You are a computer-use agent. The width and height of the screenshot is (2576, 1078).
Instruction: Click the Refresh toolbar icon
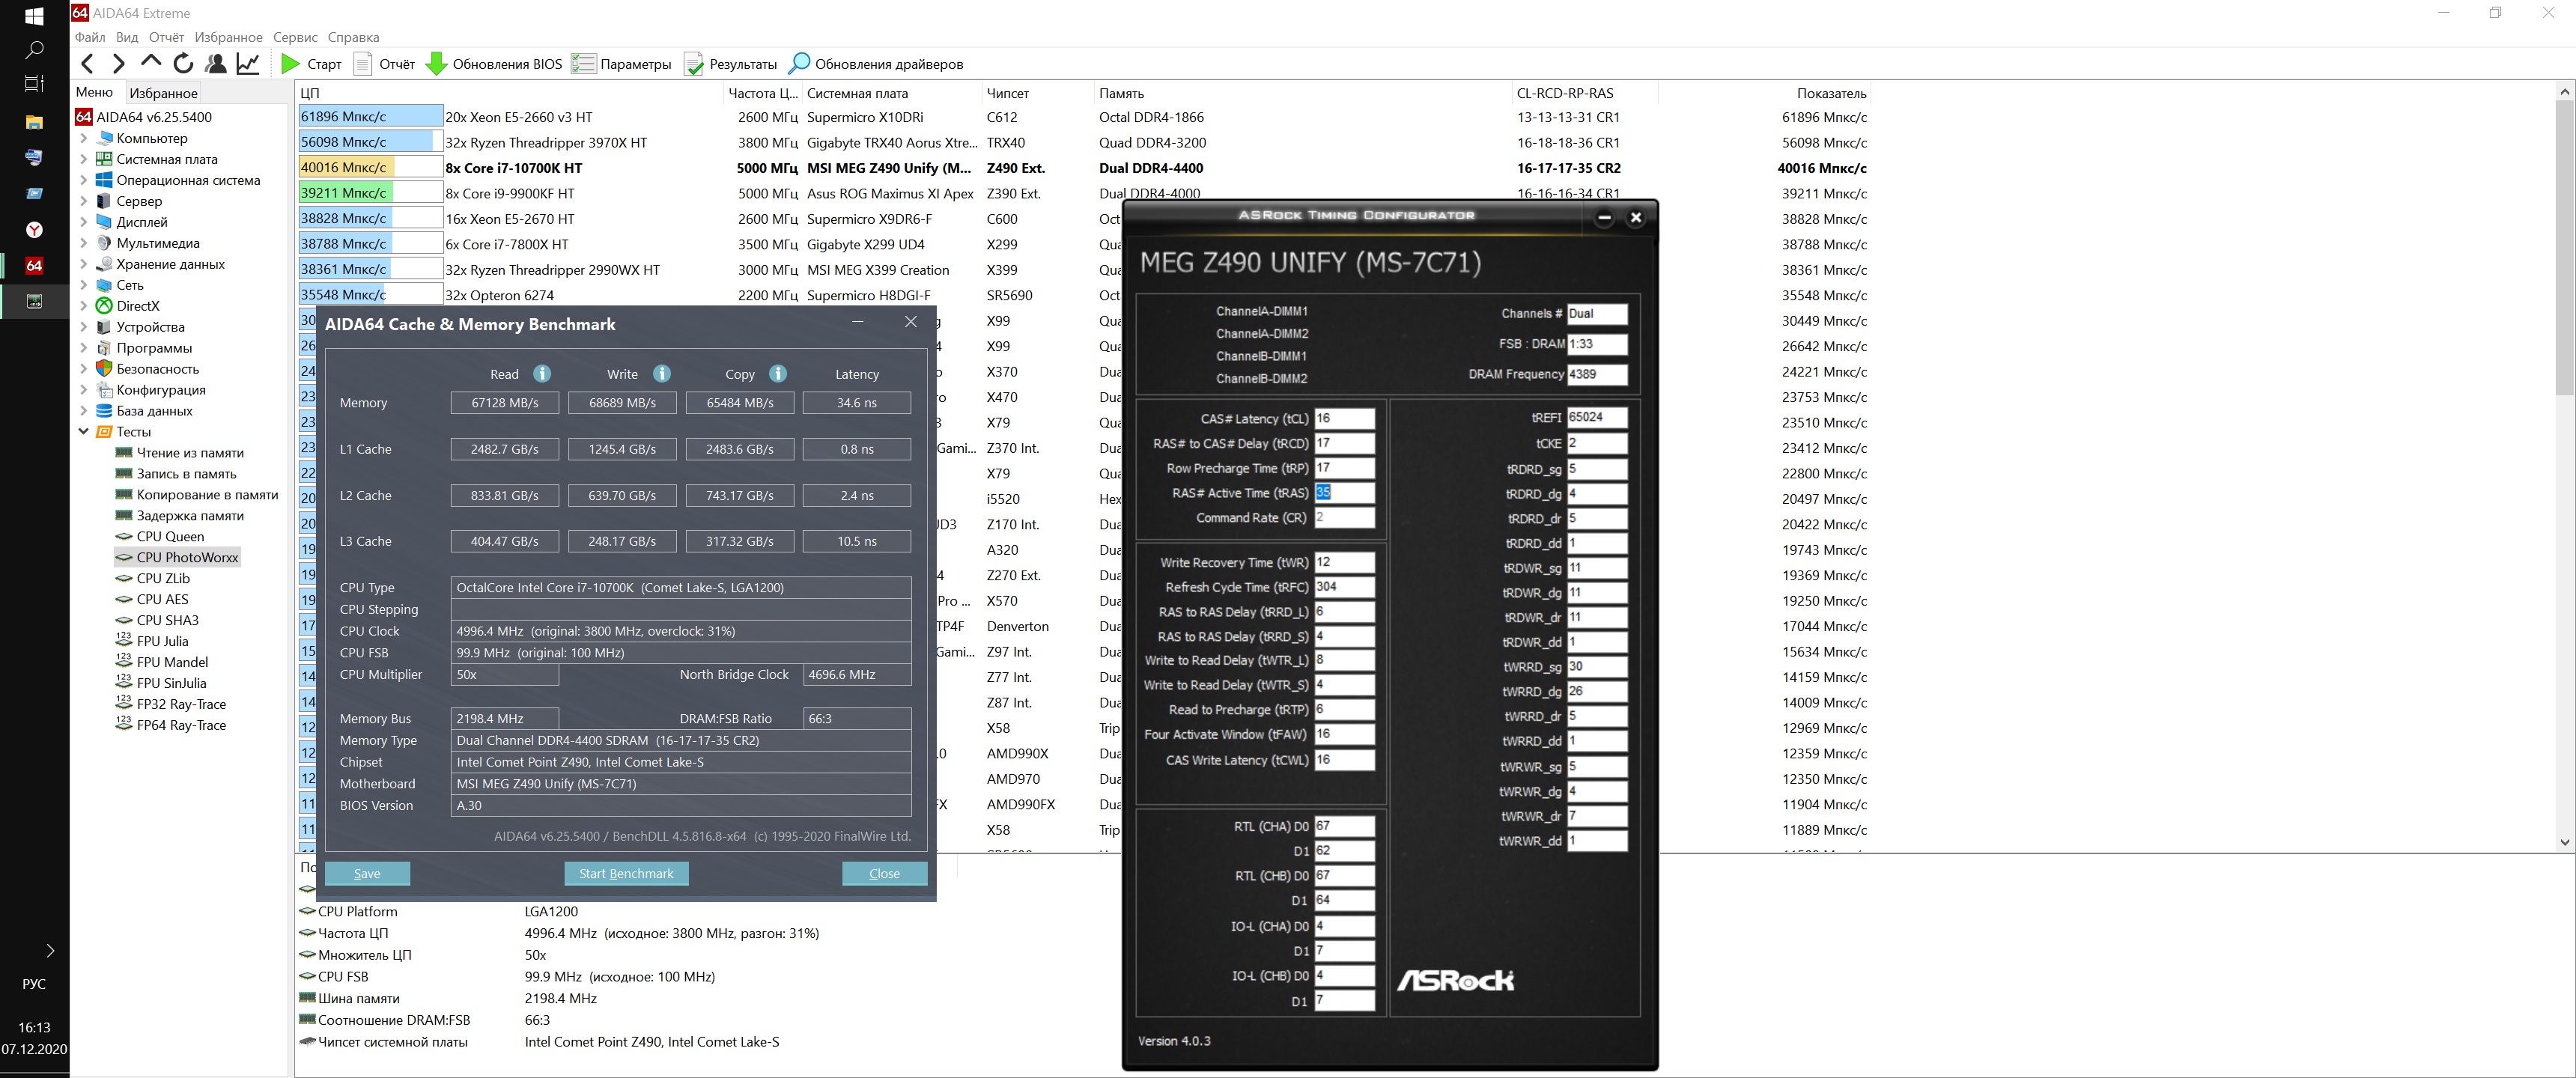click(x=183, y=64)
